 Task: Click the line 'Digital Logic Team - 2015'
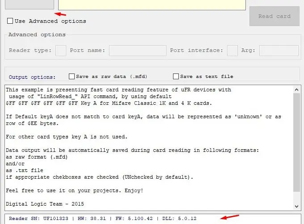45,204
